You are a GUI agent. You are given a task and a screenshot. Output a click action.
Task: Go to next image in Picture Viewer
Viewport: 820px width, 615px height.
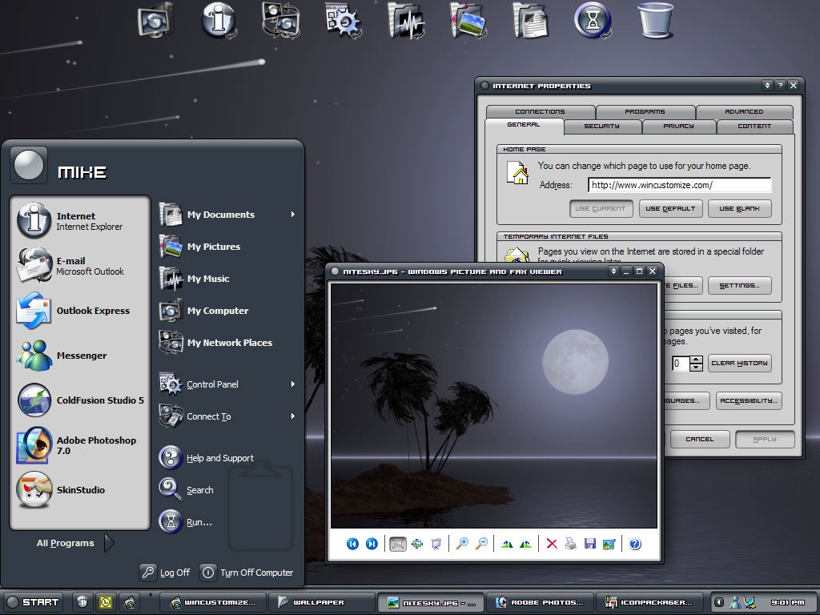[372, 544]
